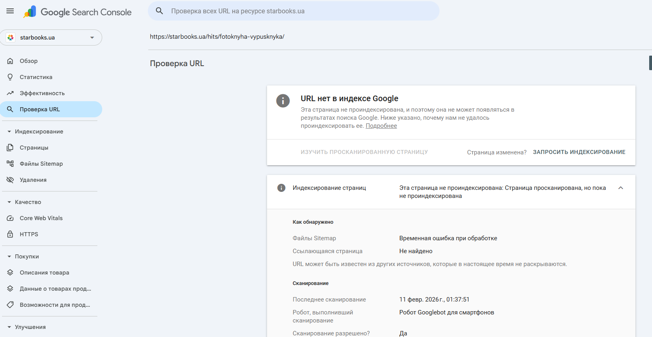Click the layers icon next to Данные о товарах
This screenshot has width=652, height=337.
coord(10,289)
